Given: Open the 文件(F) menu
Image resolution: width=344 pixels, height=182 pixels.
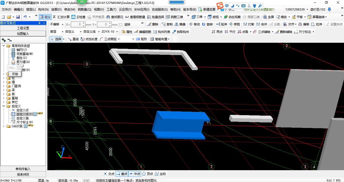Looking at the screenshot, I should pyautogui.click(x=7, y=10).
